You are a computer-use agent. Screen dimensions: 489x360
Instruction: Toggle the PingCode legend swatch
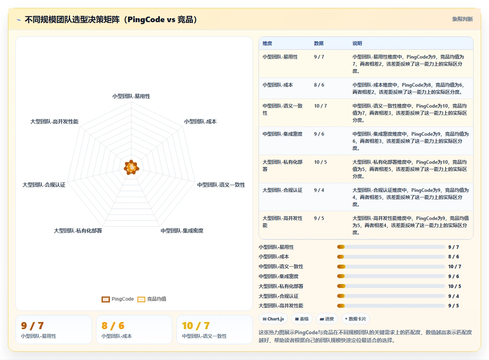[x=106, y=299]
